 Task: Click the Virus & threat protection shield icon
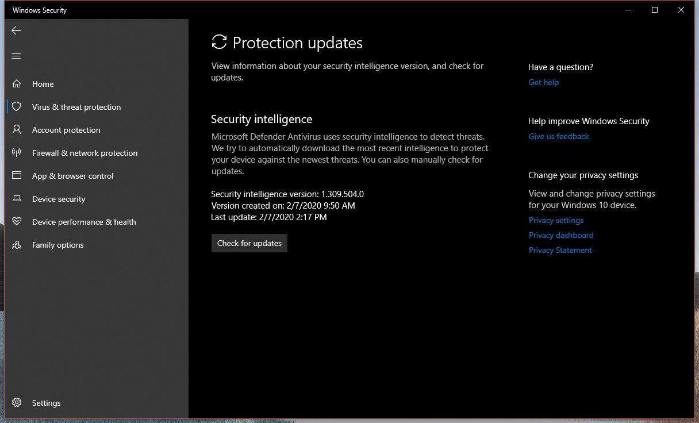pos(17,106)
